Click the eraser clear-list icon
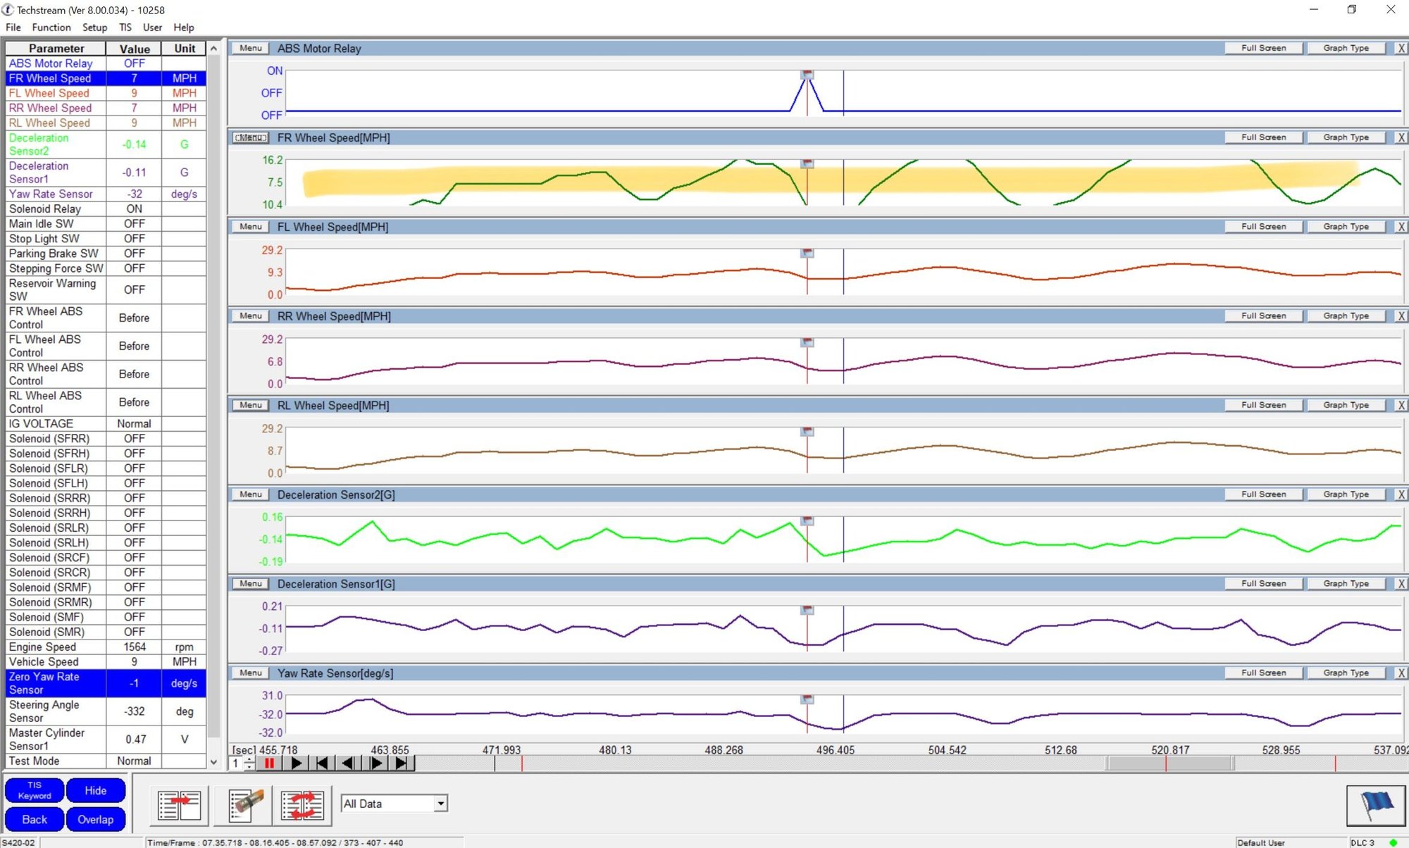Image resolution: width=1409 pixels, height=848 pixels. point(243,805)
